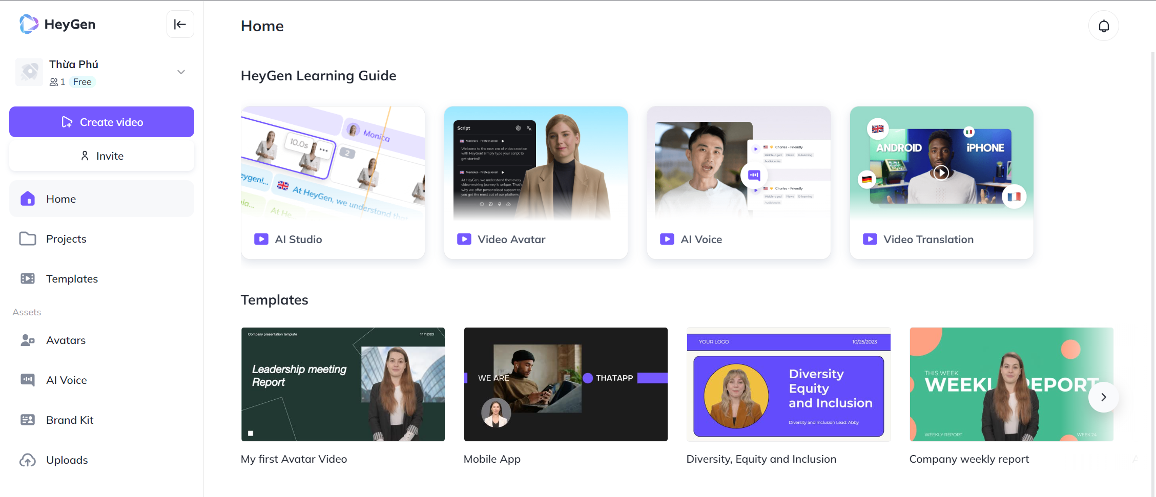
Task: Open Templates in the sidebar
Action: (x=101, y=278)
